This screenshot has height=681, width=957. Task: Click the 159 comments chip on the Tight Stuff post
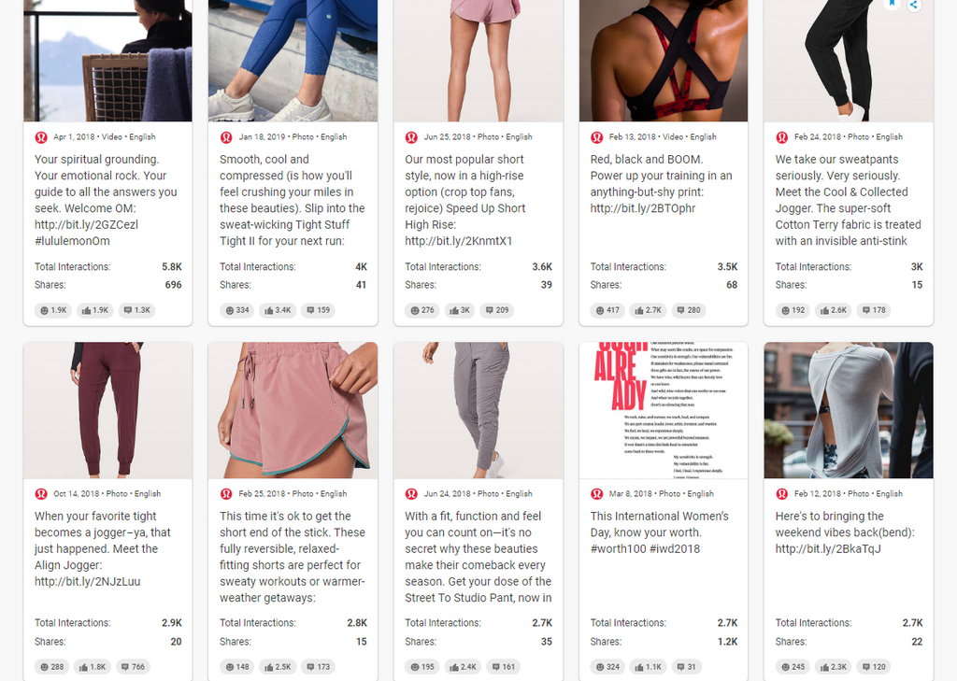[x=318, y=310]
